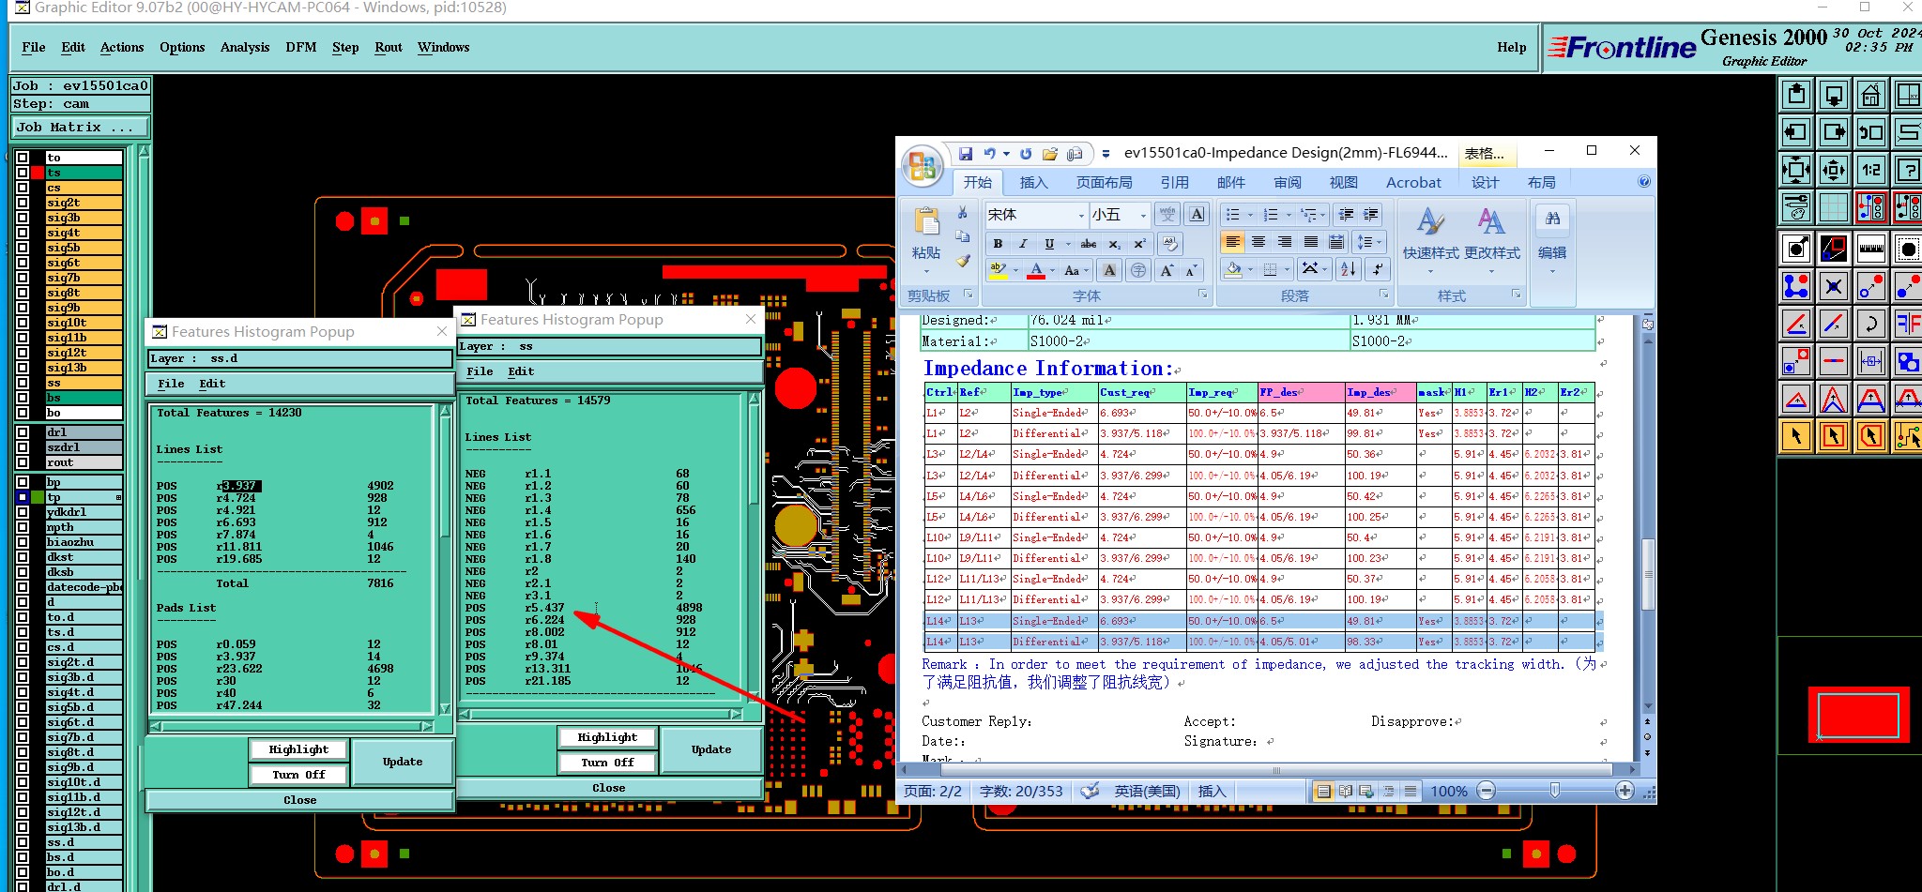Viewport: 1922px width, 892px height.
Task: Expand the Paste (粘贴) dropdown arrow
Action: (926, 272)
